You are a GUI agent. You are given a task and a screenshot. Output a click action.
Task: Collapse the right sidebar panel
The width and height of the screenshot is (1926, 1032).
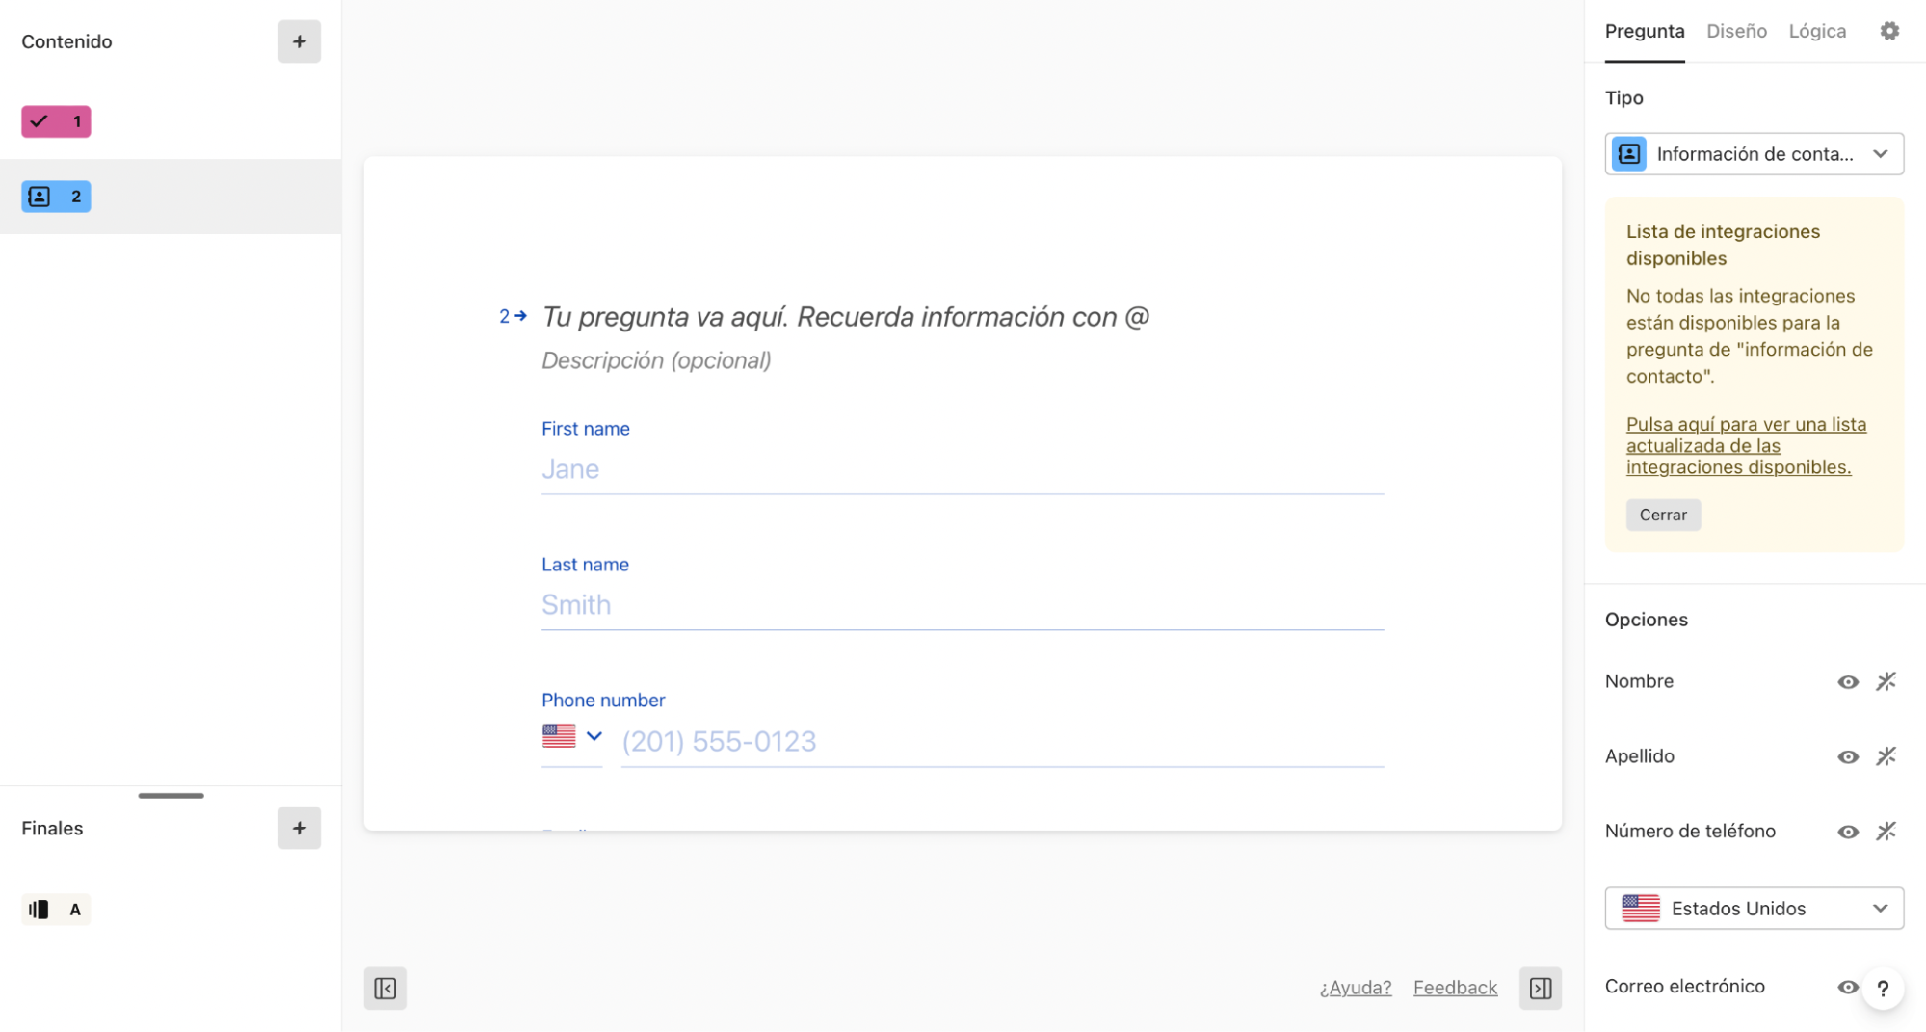[1540, 988]
